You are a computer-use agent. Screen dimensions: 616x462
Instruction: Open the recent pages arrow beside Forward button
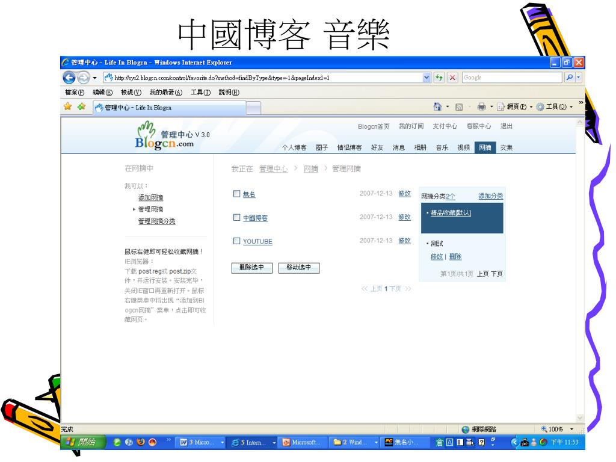(94, 78)
